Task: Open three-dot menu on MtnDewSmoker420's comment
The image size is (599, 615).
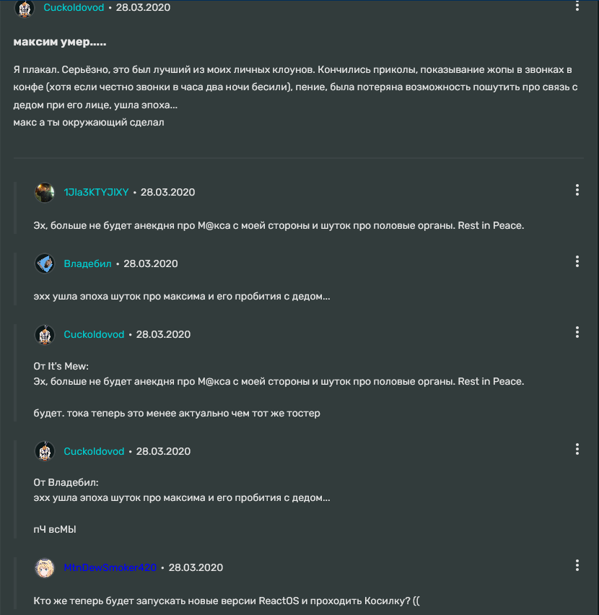Action: 577,565
